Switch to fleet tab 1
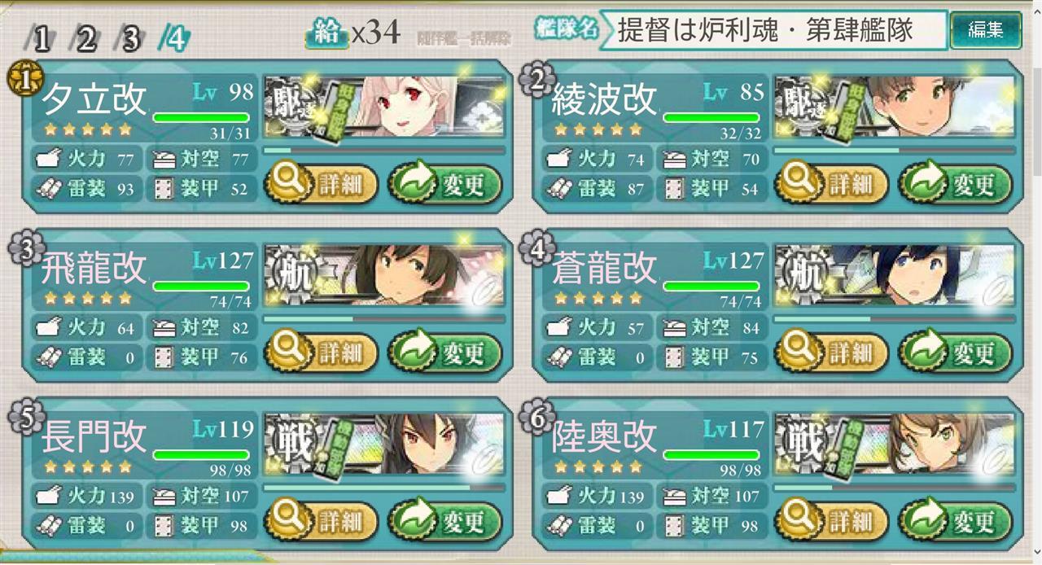The height and width of the screenshot is (565, 1042). [x=40, y=38]
